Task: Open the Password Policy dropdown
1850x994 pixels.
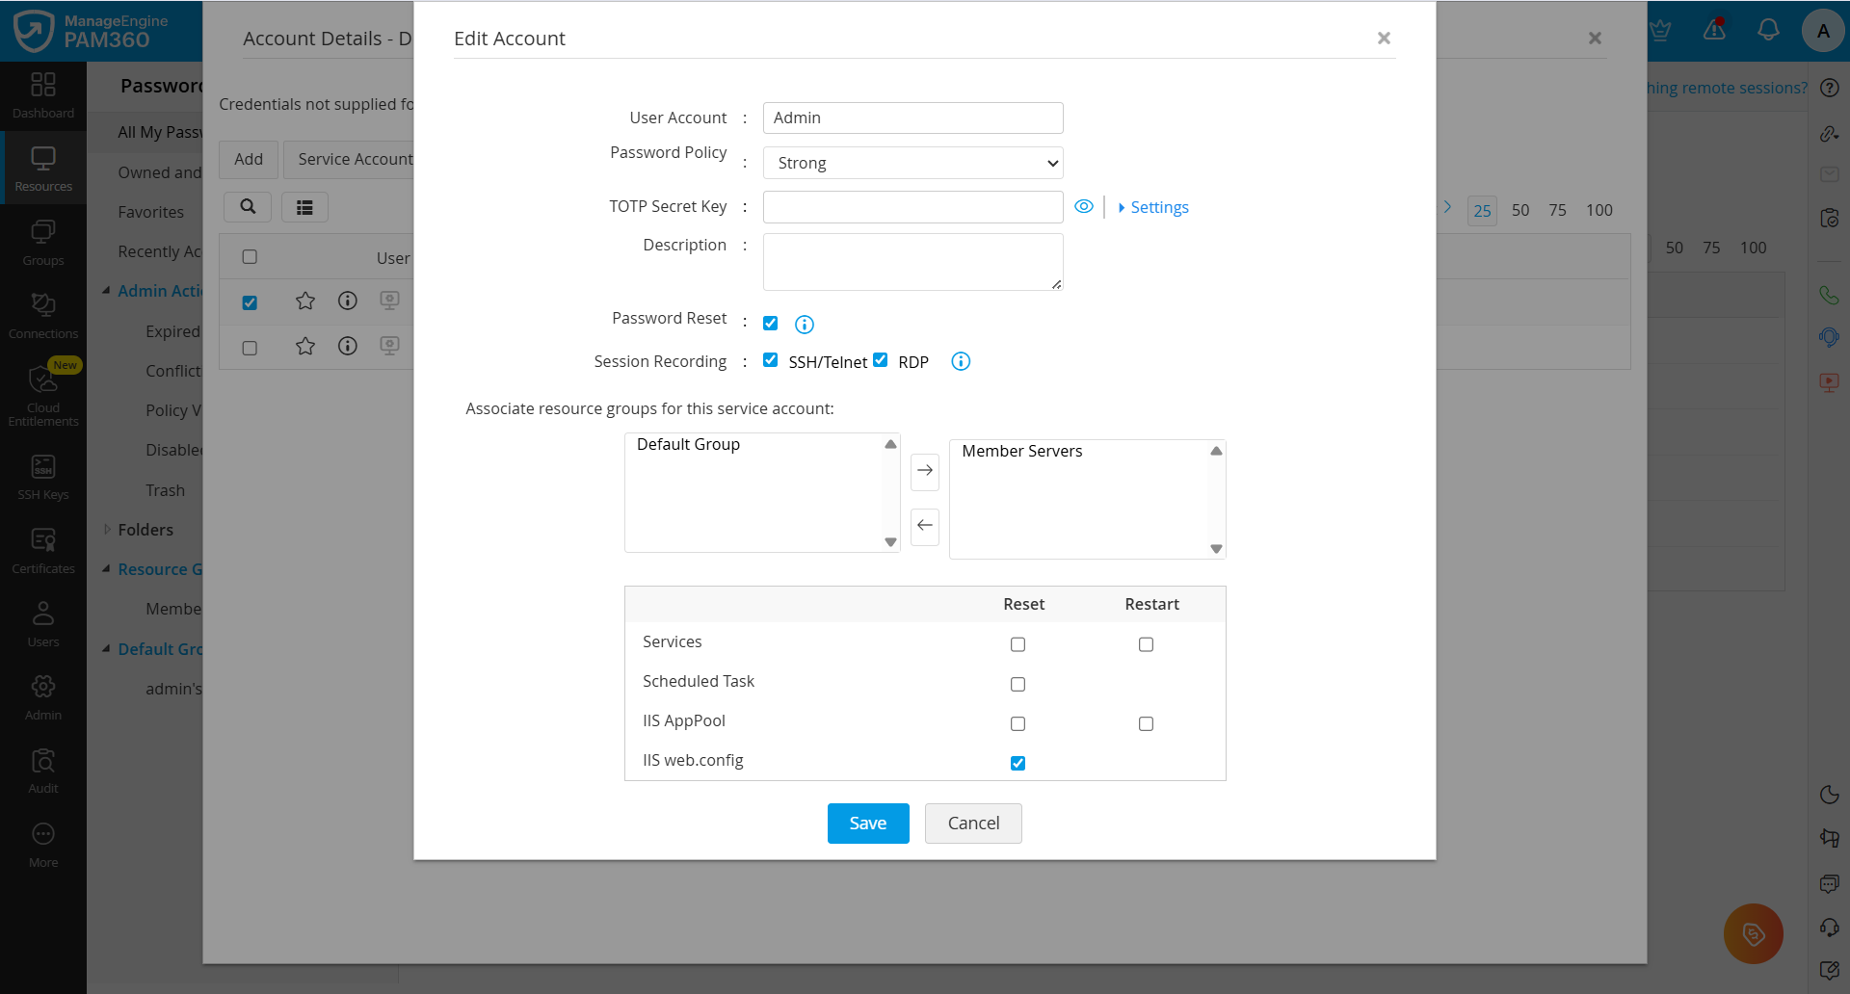Action: click(x=912, y=162)
